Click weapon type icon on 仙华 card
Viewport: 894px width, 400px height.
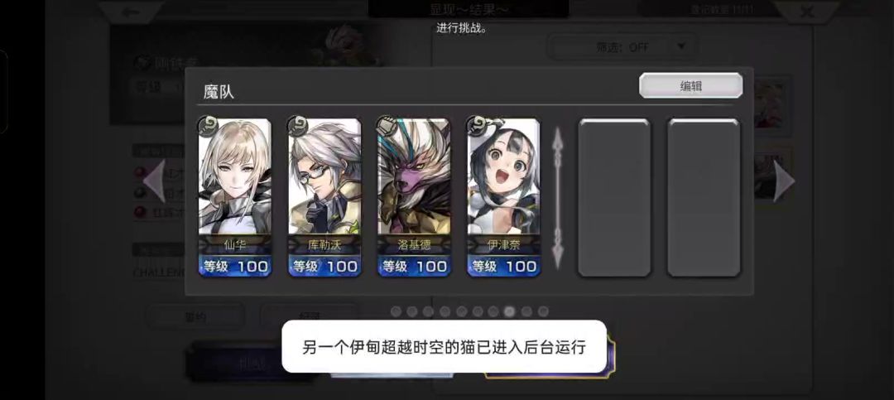(x=208, y=124)
